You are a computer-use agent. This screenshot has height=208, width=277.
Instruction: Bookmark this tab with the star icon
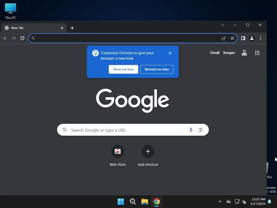(232, 38)
